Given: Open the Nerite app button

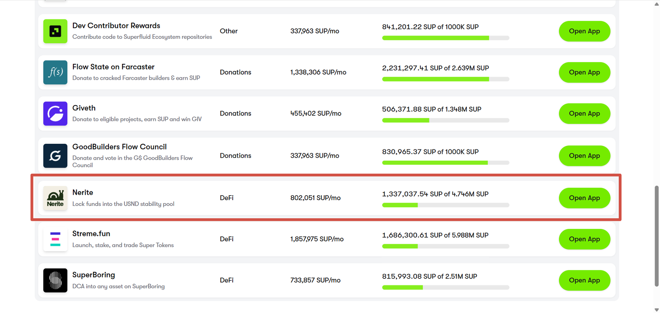Looking at the screenshot, I should (584, 198).
